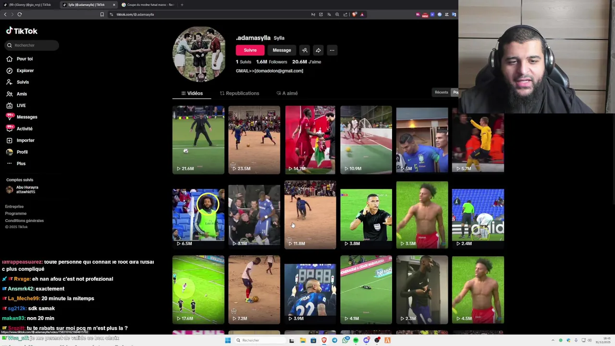Open the Pour toi feed

pyautogui.click(x=20, y=59)
